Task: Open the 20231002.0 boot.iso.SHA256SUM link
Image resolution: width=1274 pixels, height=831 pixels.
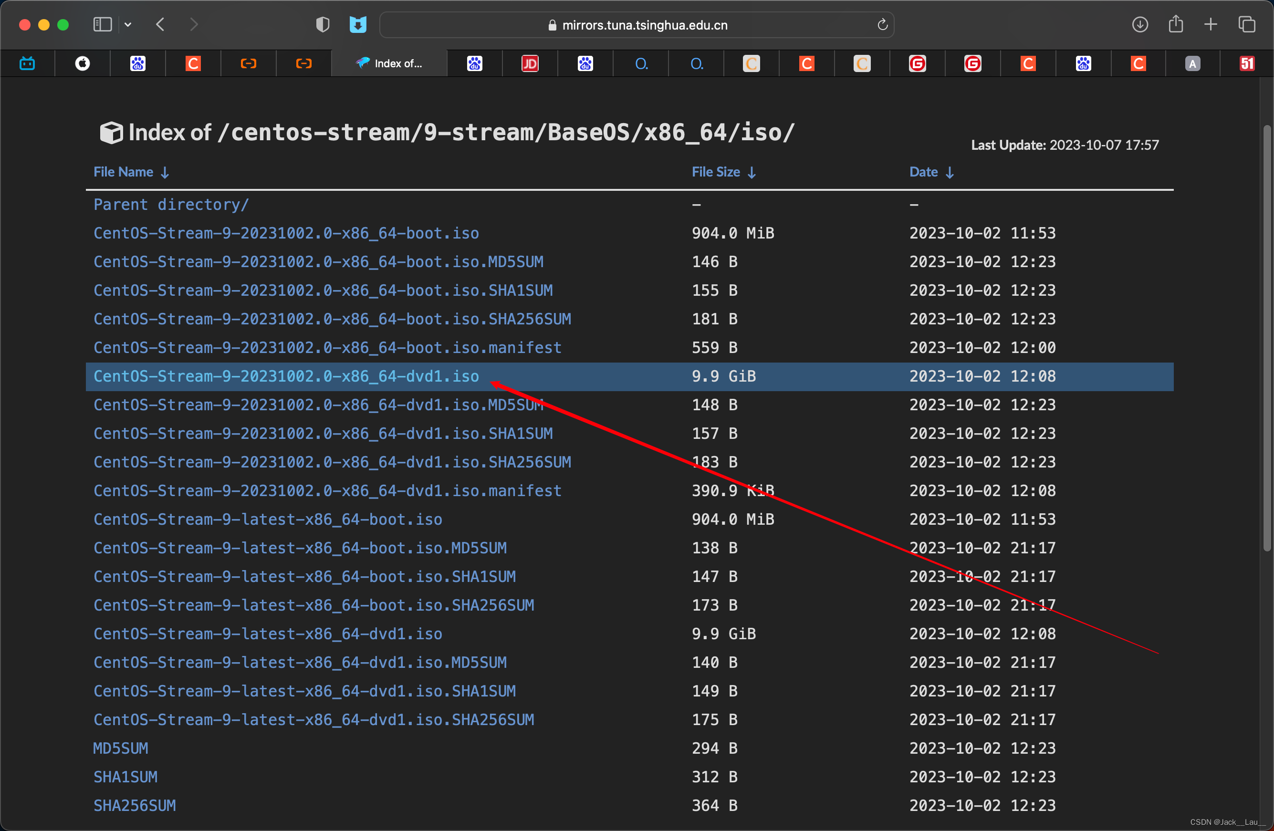Action: coord(333,319)
